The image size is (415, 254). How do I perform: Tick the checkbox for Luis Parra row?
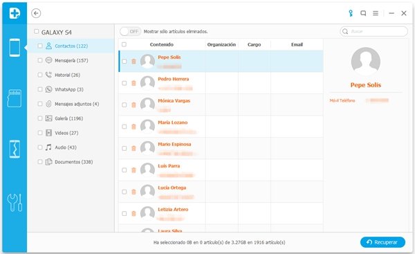[124, 170]
